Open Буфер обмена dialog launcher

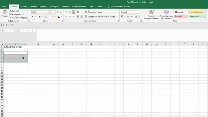point(29,21)
